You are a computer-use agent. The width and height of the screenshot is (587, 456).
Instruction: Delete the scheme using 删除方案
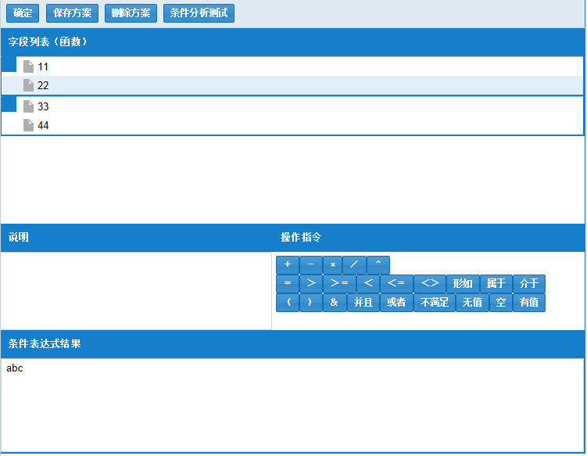pos(131,13)
